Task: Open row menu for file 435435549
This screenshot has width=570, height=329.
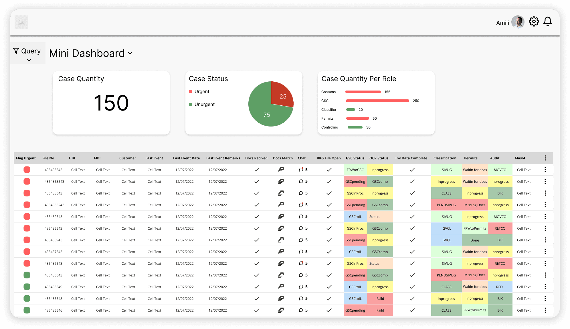Action: click(x=545, y=287)
